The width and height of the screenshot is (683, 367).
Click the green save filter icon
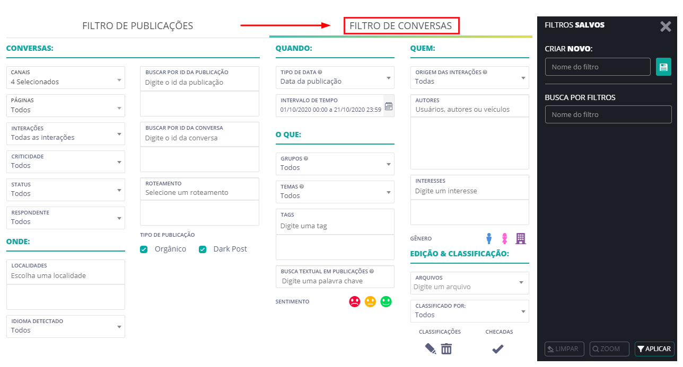(x=663, y=67)
